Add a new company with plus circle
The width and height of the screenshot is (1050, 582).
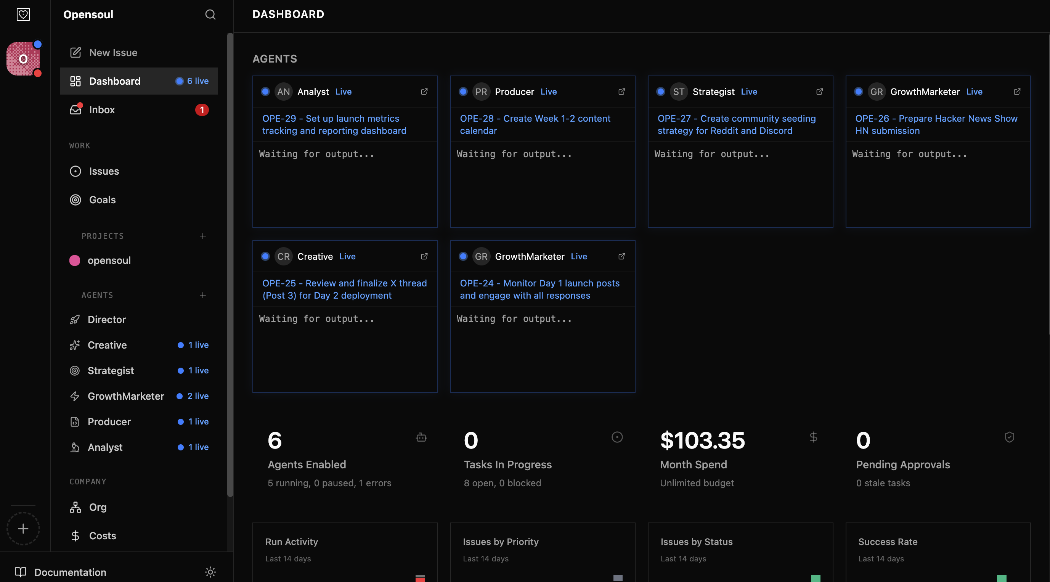(23, 529)
